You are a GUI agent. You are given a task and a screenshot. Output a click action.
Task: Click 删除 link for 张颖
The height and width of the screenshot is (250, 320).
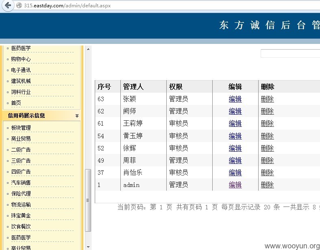(x=268, y=99)
